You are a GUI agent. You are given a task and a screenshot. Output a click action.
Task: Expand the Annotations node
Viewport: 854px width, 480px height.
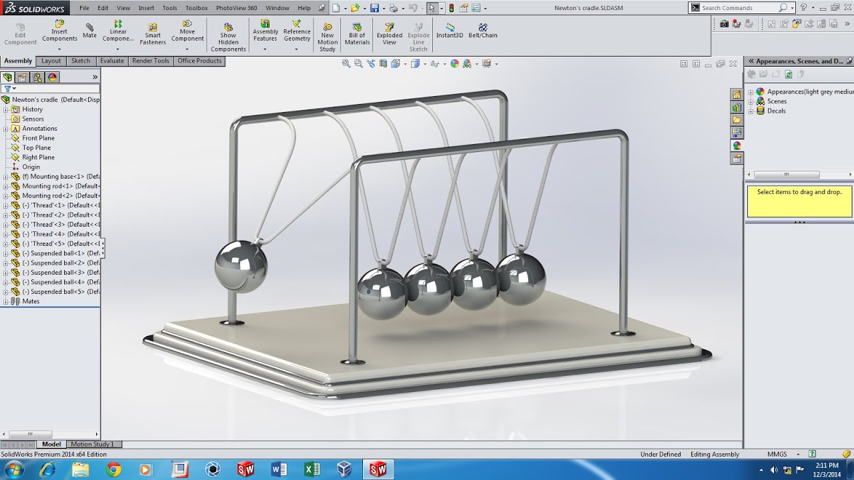[5, 129]
